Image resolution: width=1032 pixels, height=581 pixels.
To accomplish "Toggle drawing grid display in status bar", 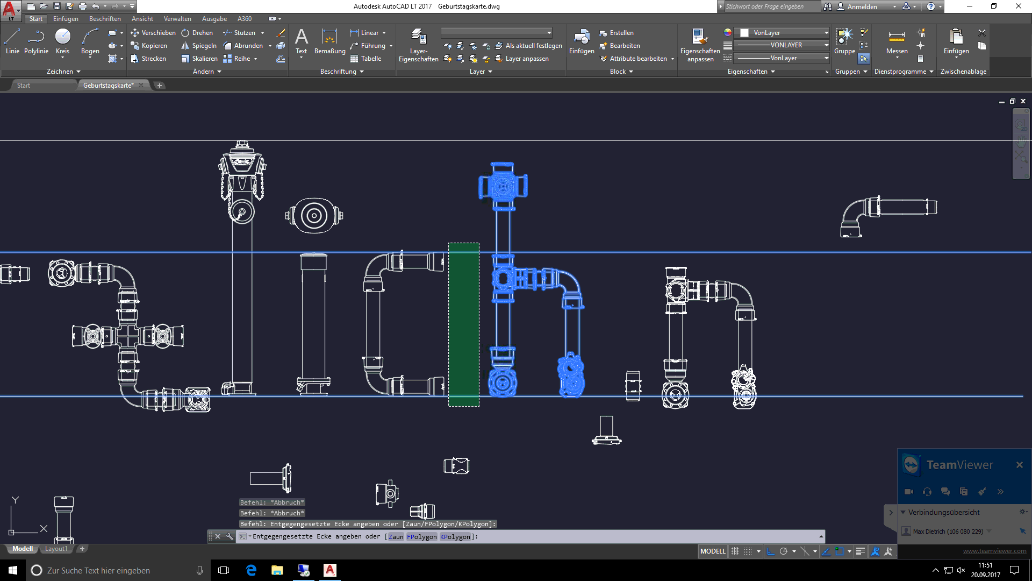I will [735, 551].
